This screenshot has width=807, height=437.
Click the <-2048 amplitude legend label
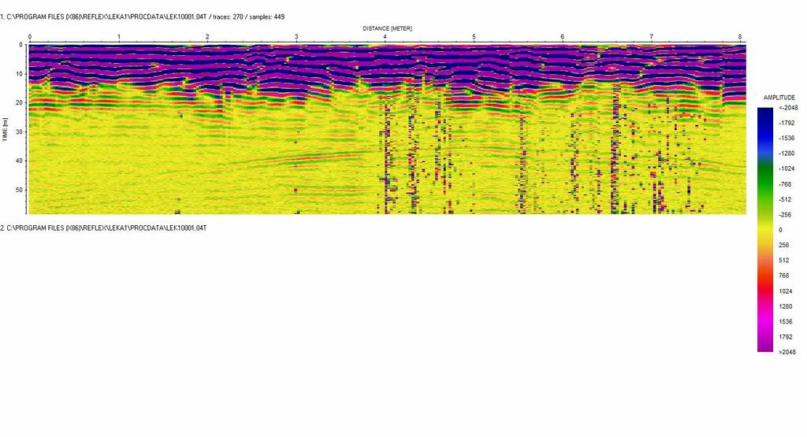[786, 108]
